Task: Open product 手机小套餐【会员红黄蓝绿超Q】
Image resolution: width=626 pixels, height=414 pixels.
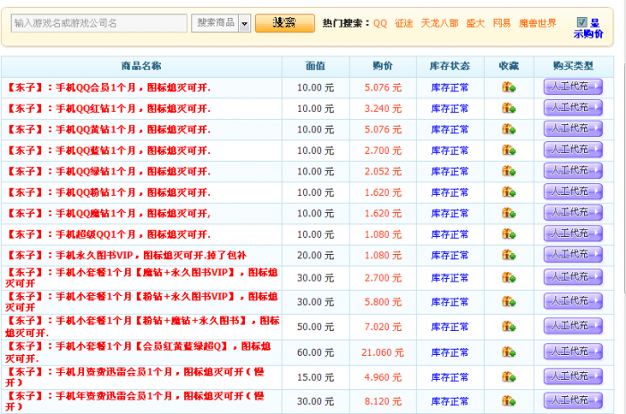Action: pyautogui.click(x=138, y=352)
